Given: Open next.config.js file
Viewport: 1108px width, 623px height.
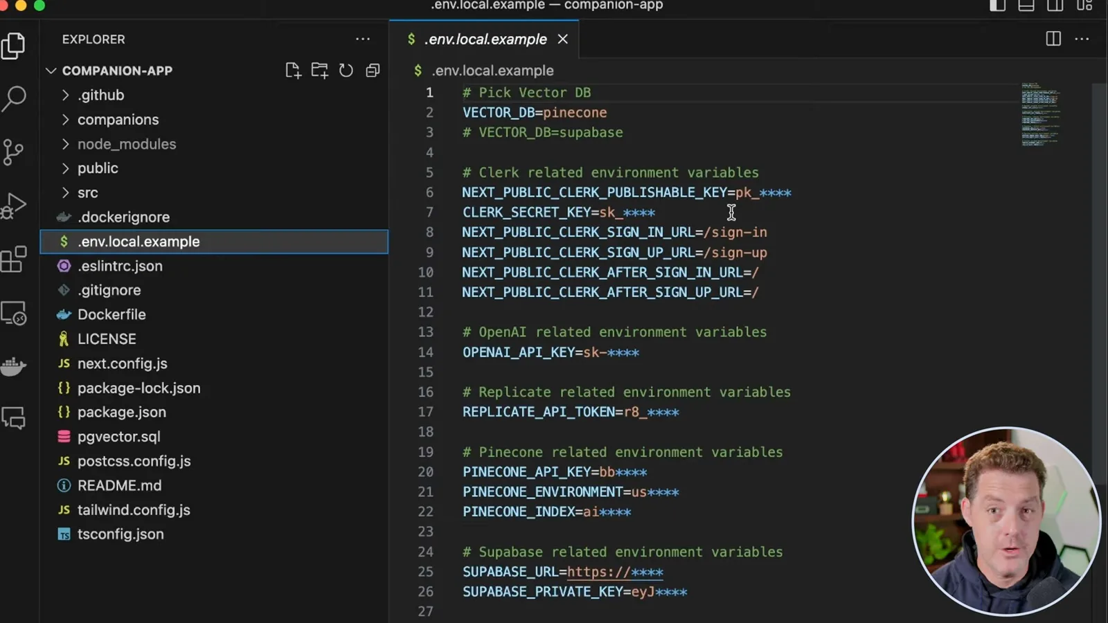Looking at the screenshot, I should [122, 363].
